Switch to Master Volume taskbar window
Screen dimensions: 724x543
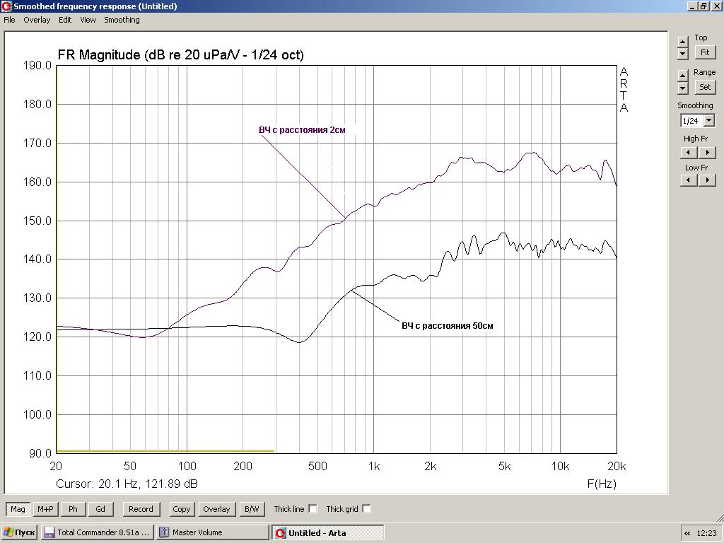pos(212,532)
